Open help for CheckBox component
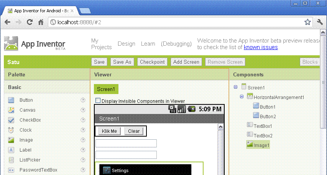The height and width of the screenshot is (175, 327). pos(83,120)
